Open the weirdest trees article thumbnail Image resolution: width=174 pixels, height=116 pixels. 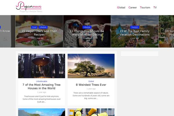[91, 66]
